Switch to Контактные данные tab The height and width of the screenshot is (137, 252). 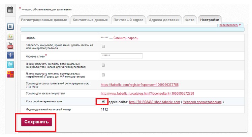(x=90, y=20)
